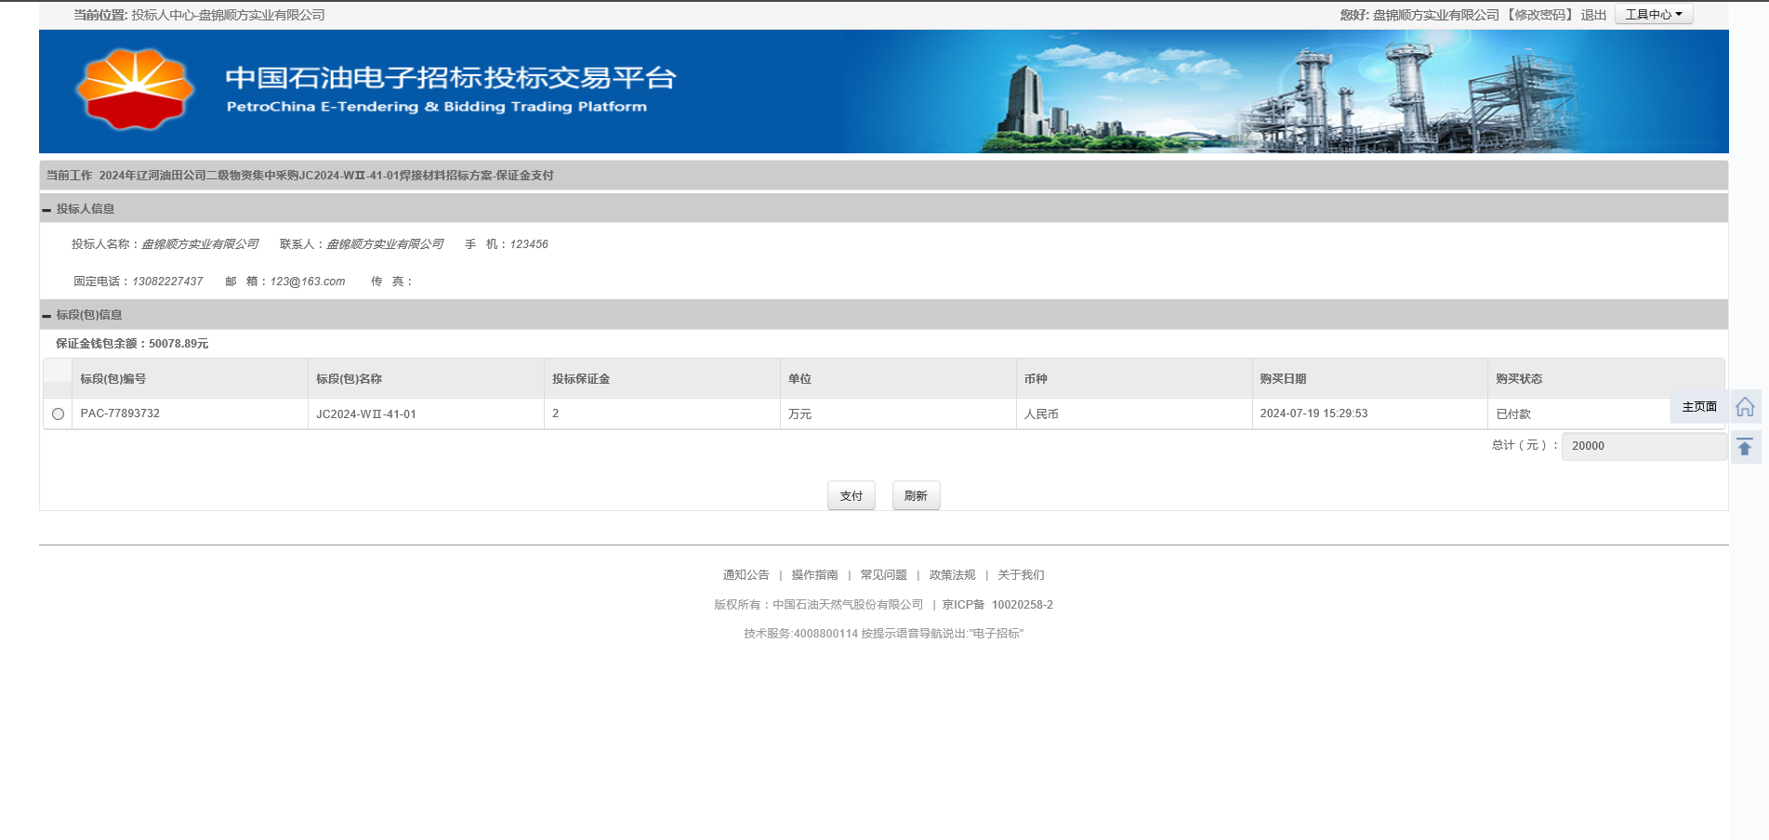Viewport: 1769px width, 840px height.
Task: Click the mobile value 123456
Action: pos(529,244)
